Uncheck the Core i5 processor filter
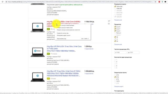The height and width of the screenshot is (94, 168). pyautogui.click(x=115, y=27)
